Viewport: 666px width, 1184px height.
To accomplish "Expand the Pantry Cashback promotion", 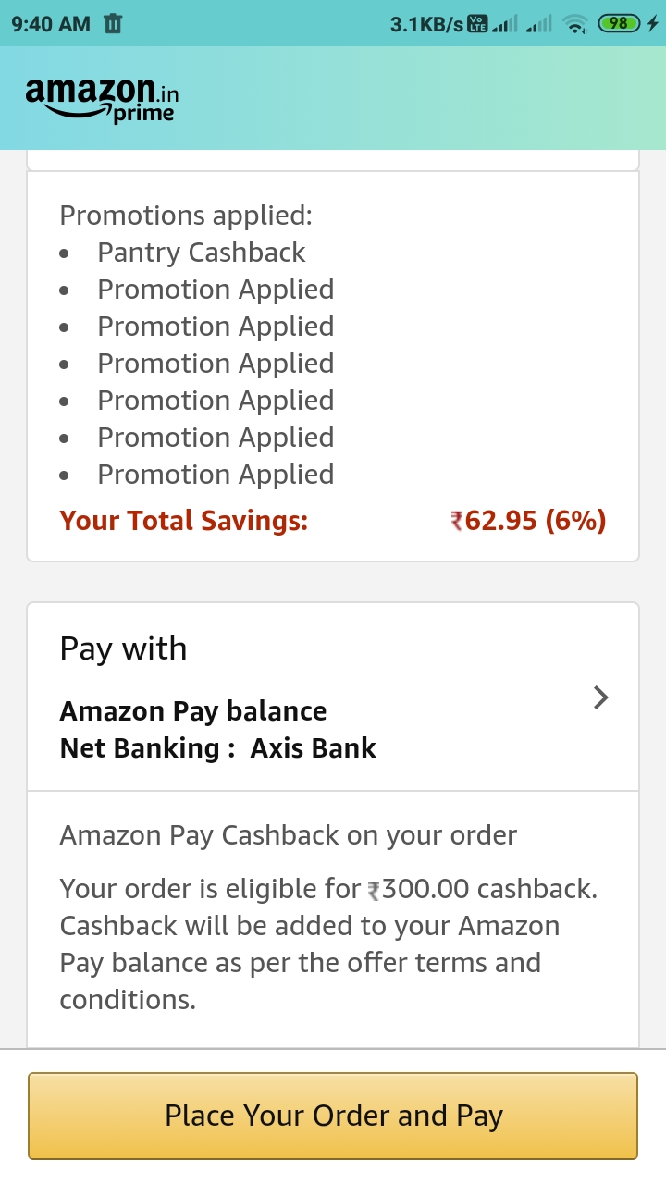I will (x=202, y=252).
